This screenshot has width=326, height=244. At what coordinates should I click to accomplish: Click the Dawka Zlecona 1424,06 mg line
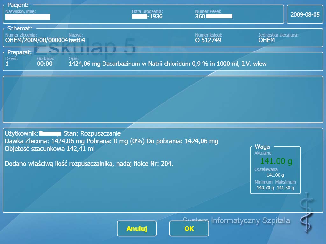[x=111, y=141]
